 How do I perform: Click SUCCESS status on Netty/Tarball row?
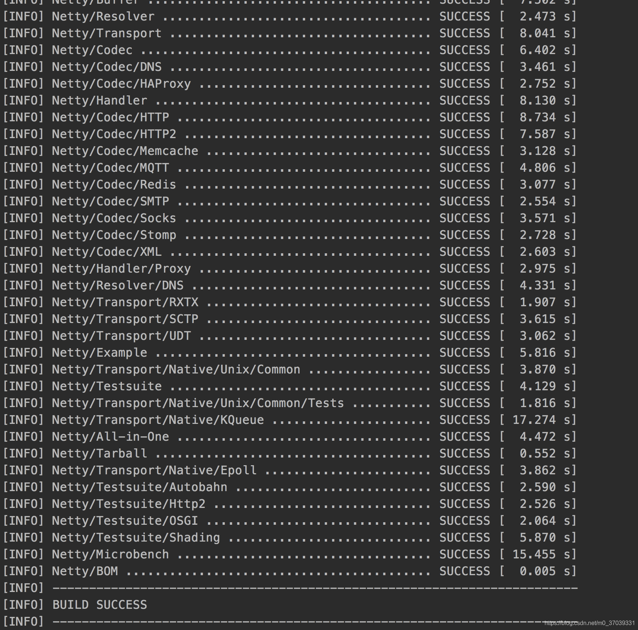point(465,453)
